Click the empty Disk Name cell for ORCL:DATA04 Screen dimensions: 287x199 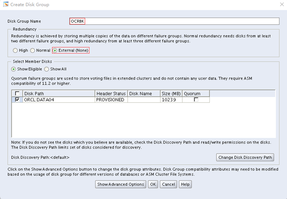pos(144,100)
